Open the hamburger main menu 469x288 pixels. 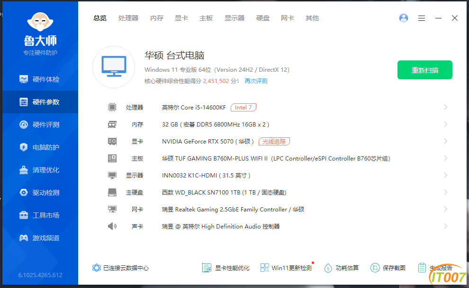pyautogui.click(x=422, y=18)
